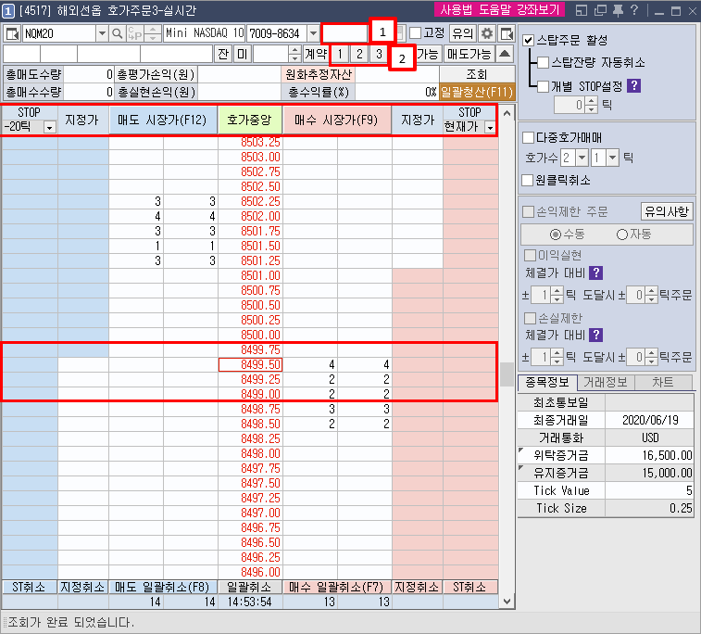Switch to the 종목정보 tab

[x=547, y=382]
